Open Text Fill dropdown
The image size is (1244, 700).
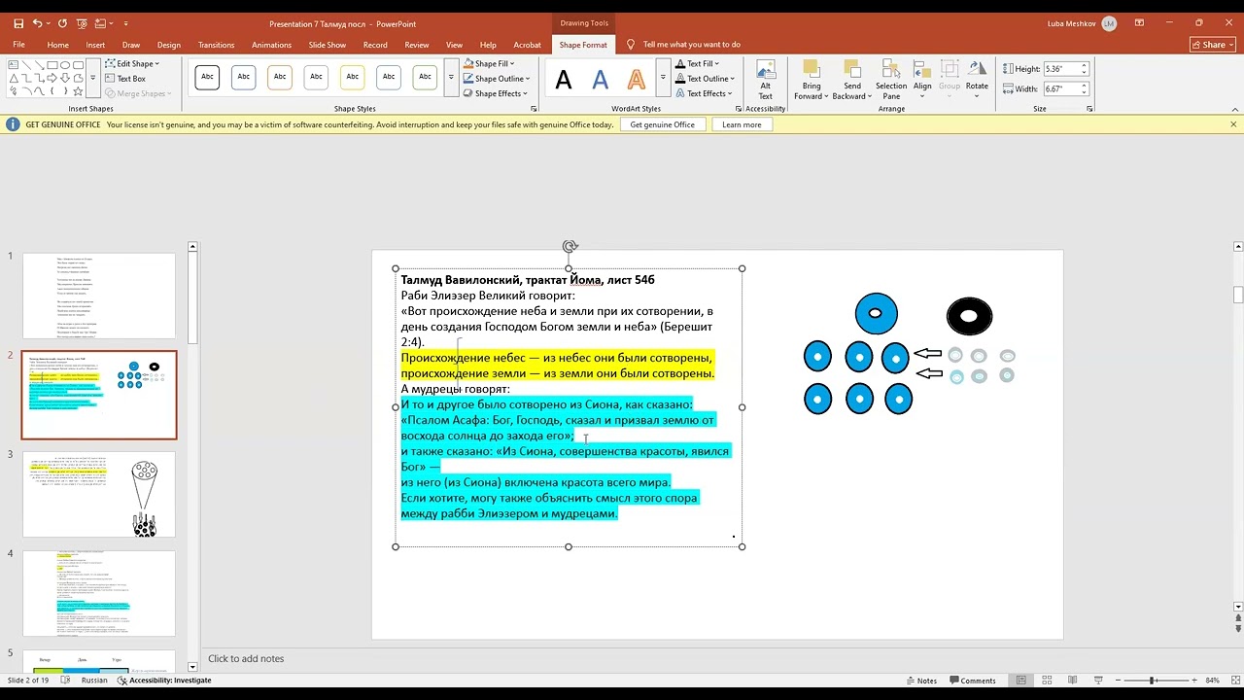point(697,64)
